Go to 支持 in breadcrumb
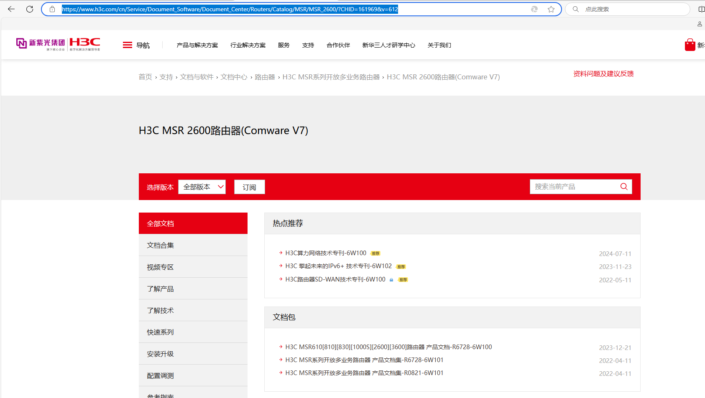 (166, 77)
